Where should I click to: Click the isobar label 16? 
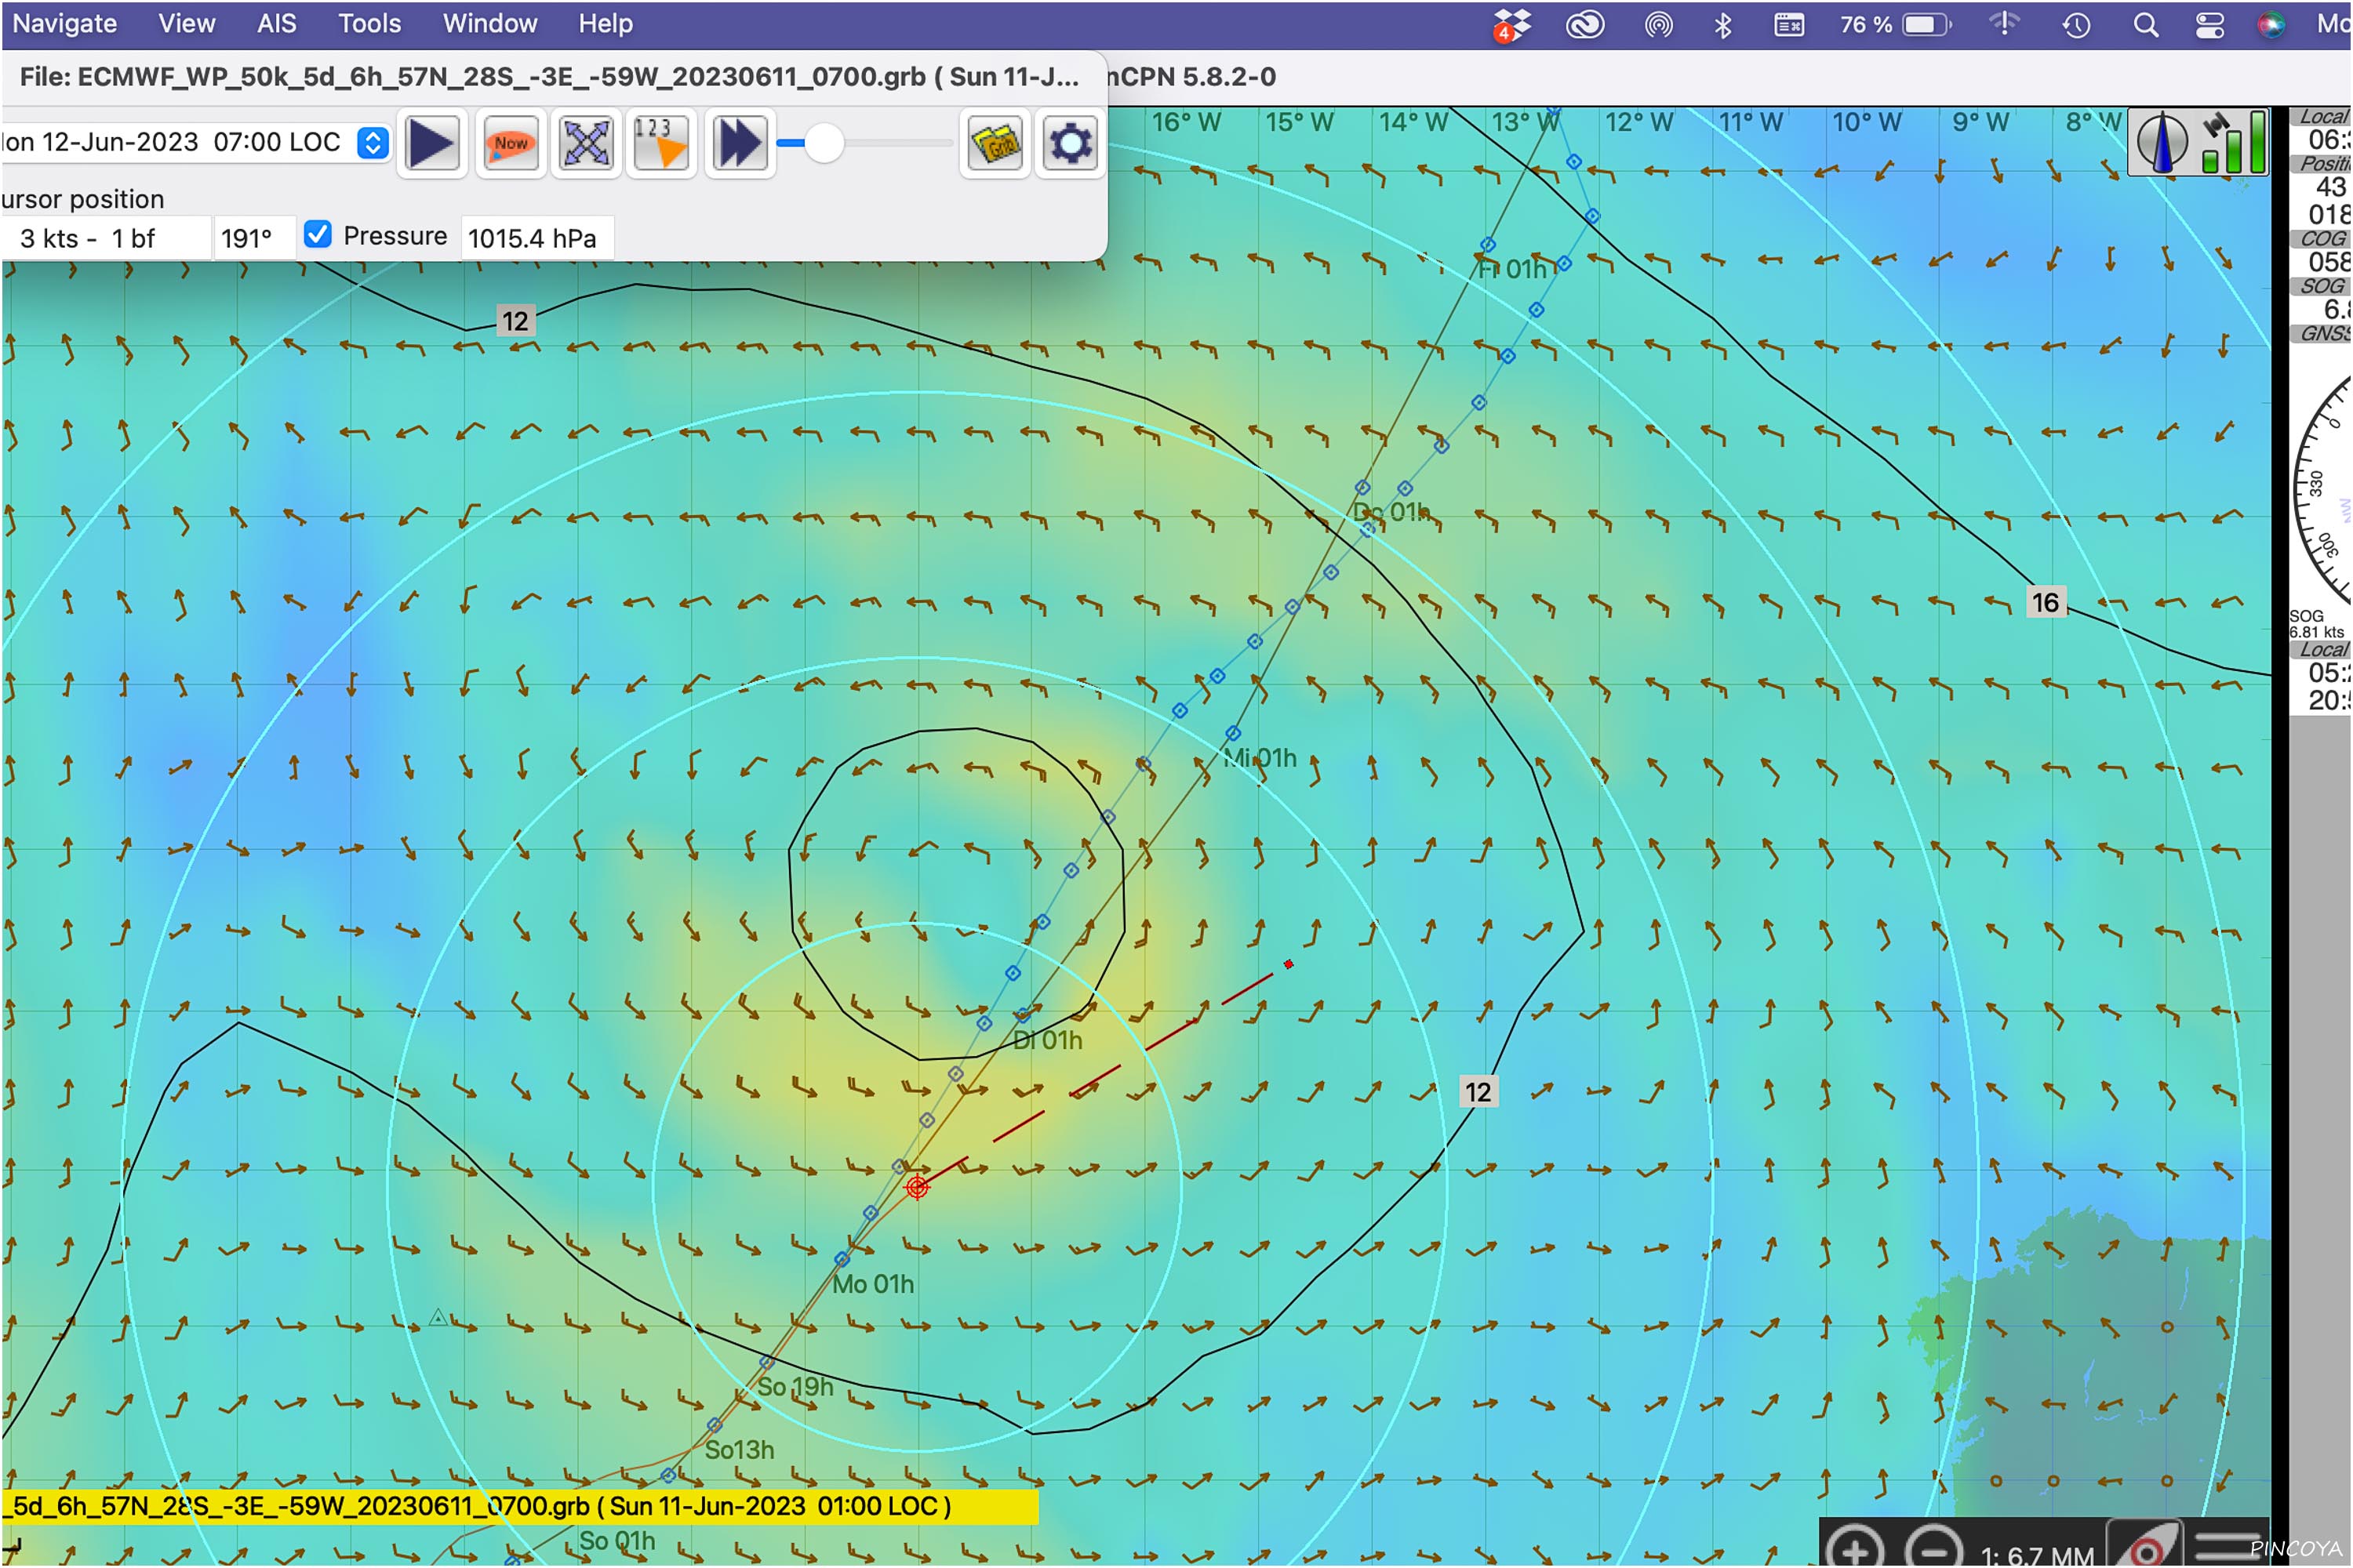click(x=2046, y=602)
